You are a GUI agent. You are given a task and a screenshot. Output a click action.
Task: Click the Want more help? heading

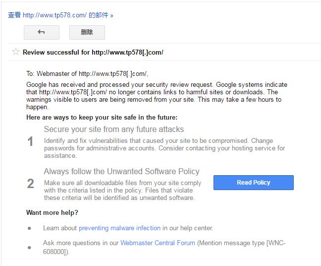[x=52, y=213]
